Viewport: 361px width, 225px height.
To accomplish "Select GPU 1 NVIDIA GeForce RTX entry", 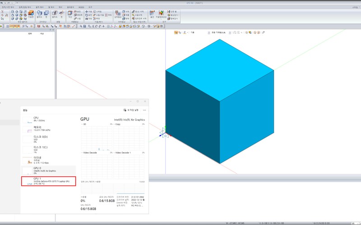I will pos(48,181).
